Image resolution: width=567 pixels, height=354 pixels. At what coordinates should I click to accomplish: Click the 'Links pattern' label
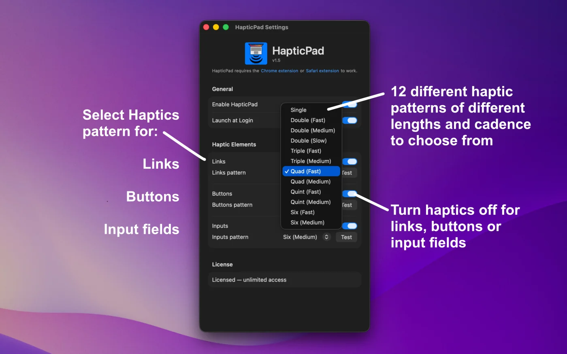pyautogui.click(x=229, y=173)
